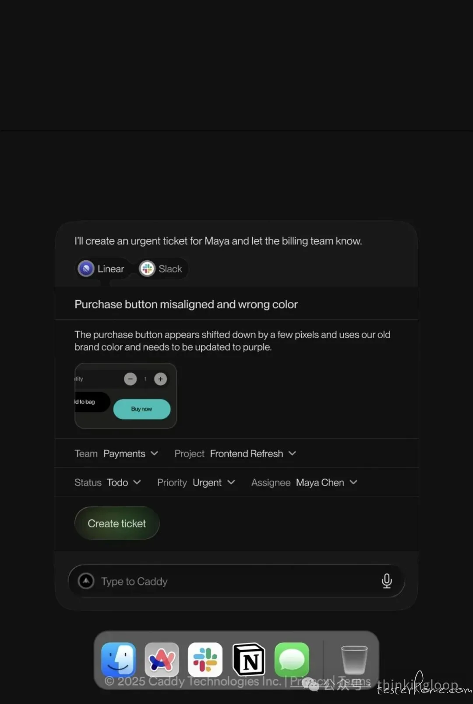Click the Slack app icon chip
This screenshot has width=473, height=704.
tap(161, 269)
